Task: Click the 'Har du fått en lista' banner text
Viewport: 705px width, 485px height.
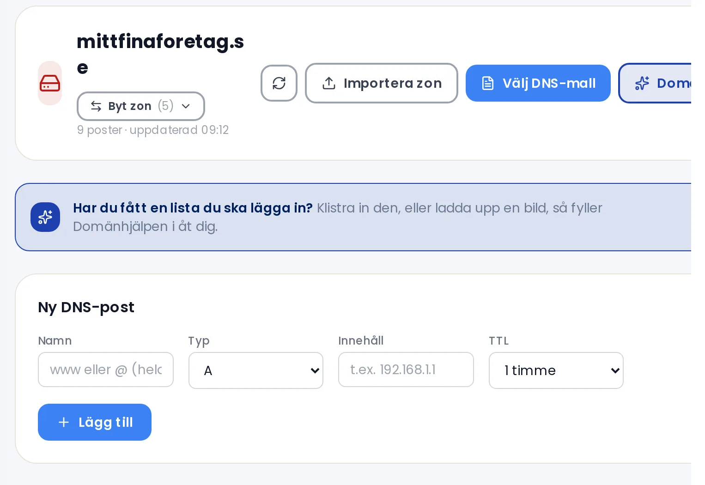Action: pyautogui.click(x=193, y=208)
